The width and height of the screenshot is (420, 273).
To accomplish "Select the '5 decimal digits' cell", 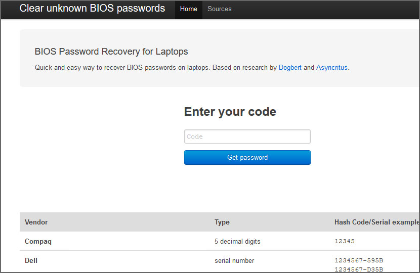I will (x=237, y=242).
